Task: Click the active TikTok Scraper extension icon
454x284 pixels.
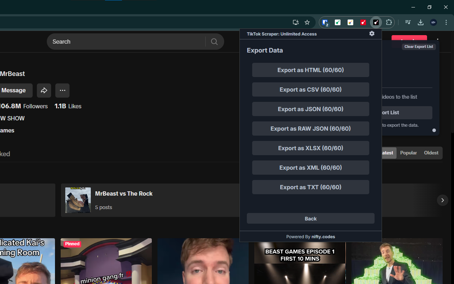Action: tap(376, 22)
